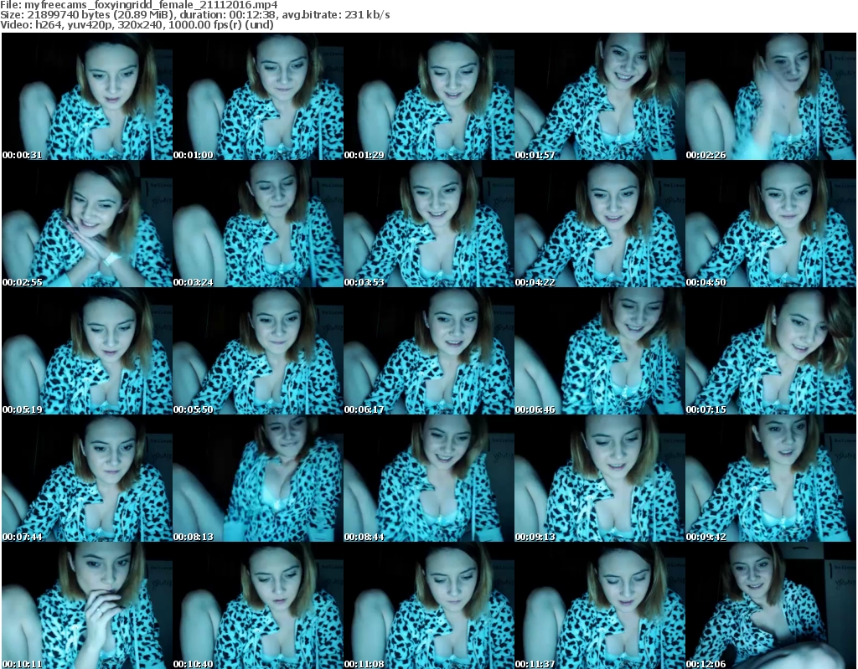The width and height of the screenshot is (858, 669).
Task: Select the frame thumbnail stamped 00:09:42
Action: point(771,478)
